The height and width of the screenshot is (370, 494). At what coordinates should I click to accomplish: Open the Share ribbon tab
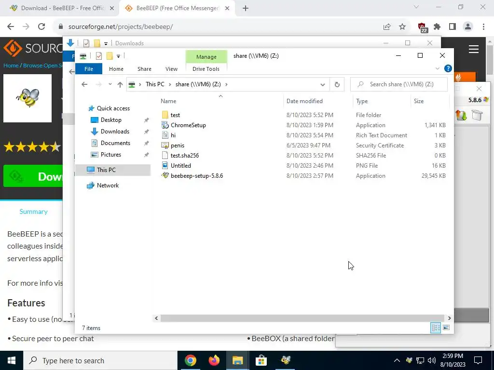point(144,69)
